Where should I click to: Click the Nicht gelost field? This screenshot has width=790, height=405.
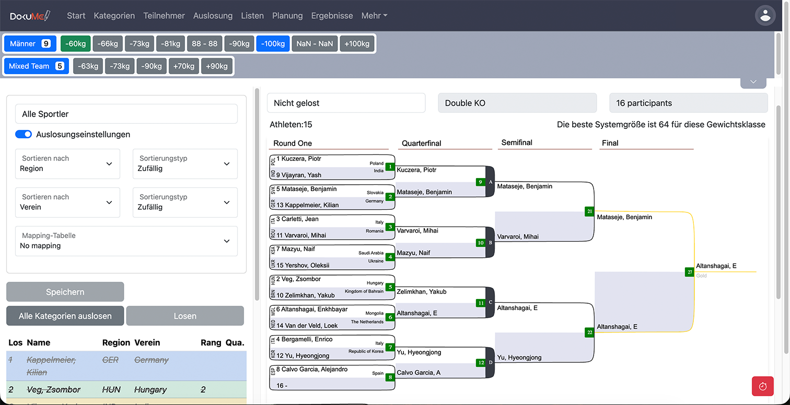[x=346, y=103]
